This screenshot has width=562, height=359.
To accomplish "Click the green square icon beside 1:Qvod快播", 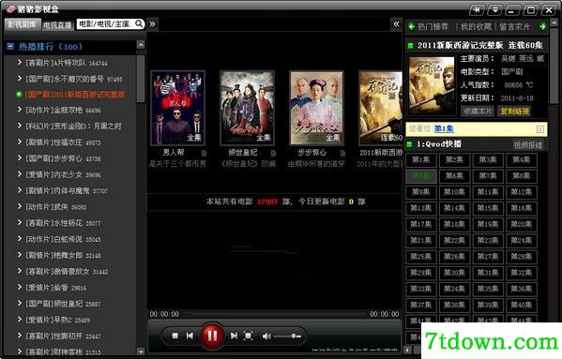I will tap(409, 144).
